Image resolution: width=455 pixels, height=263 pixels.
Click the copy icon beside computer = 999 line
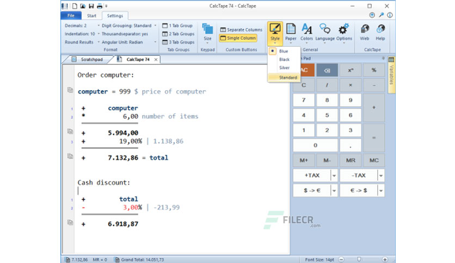(70, 90)
